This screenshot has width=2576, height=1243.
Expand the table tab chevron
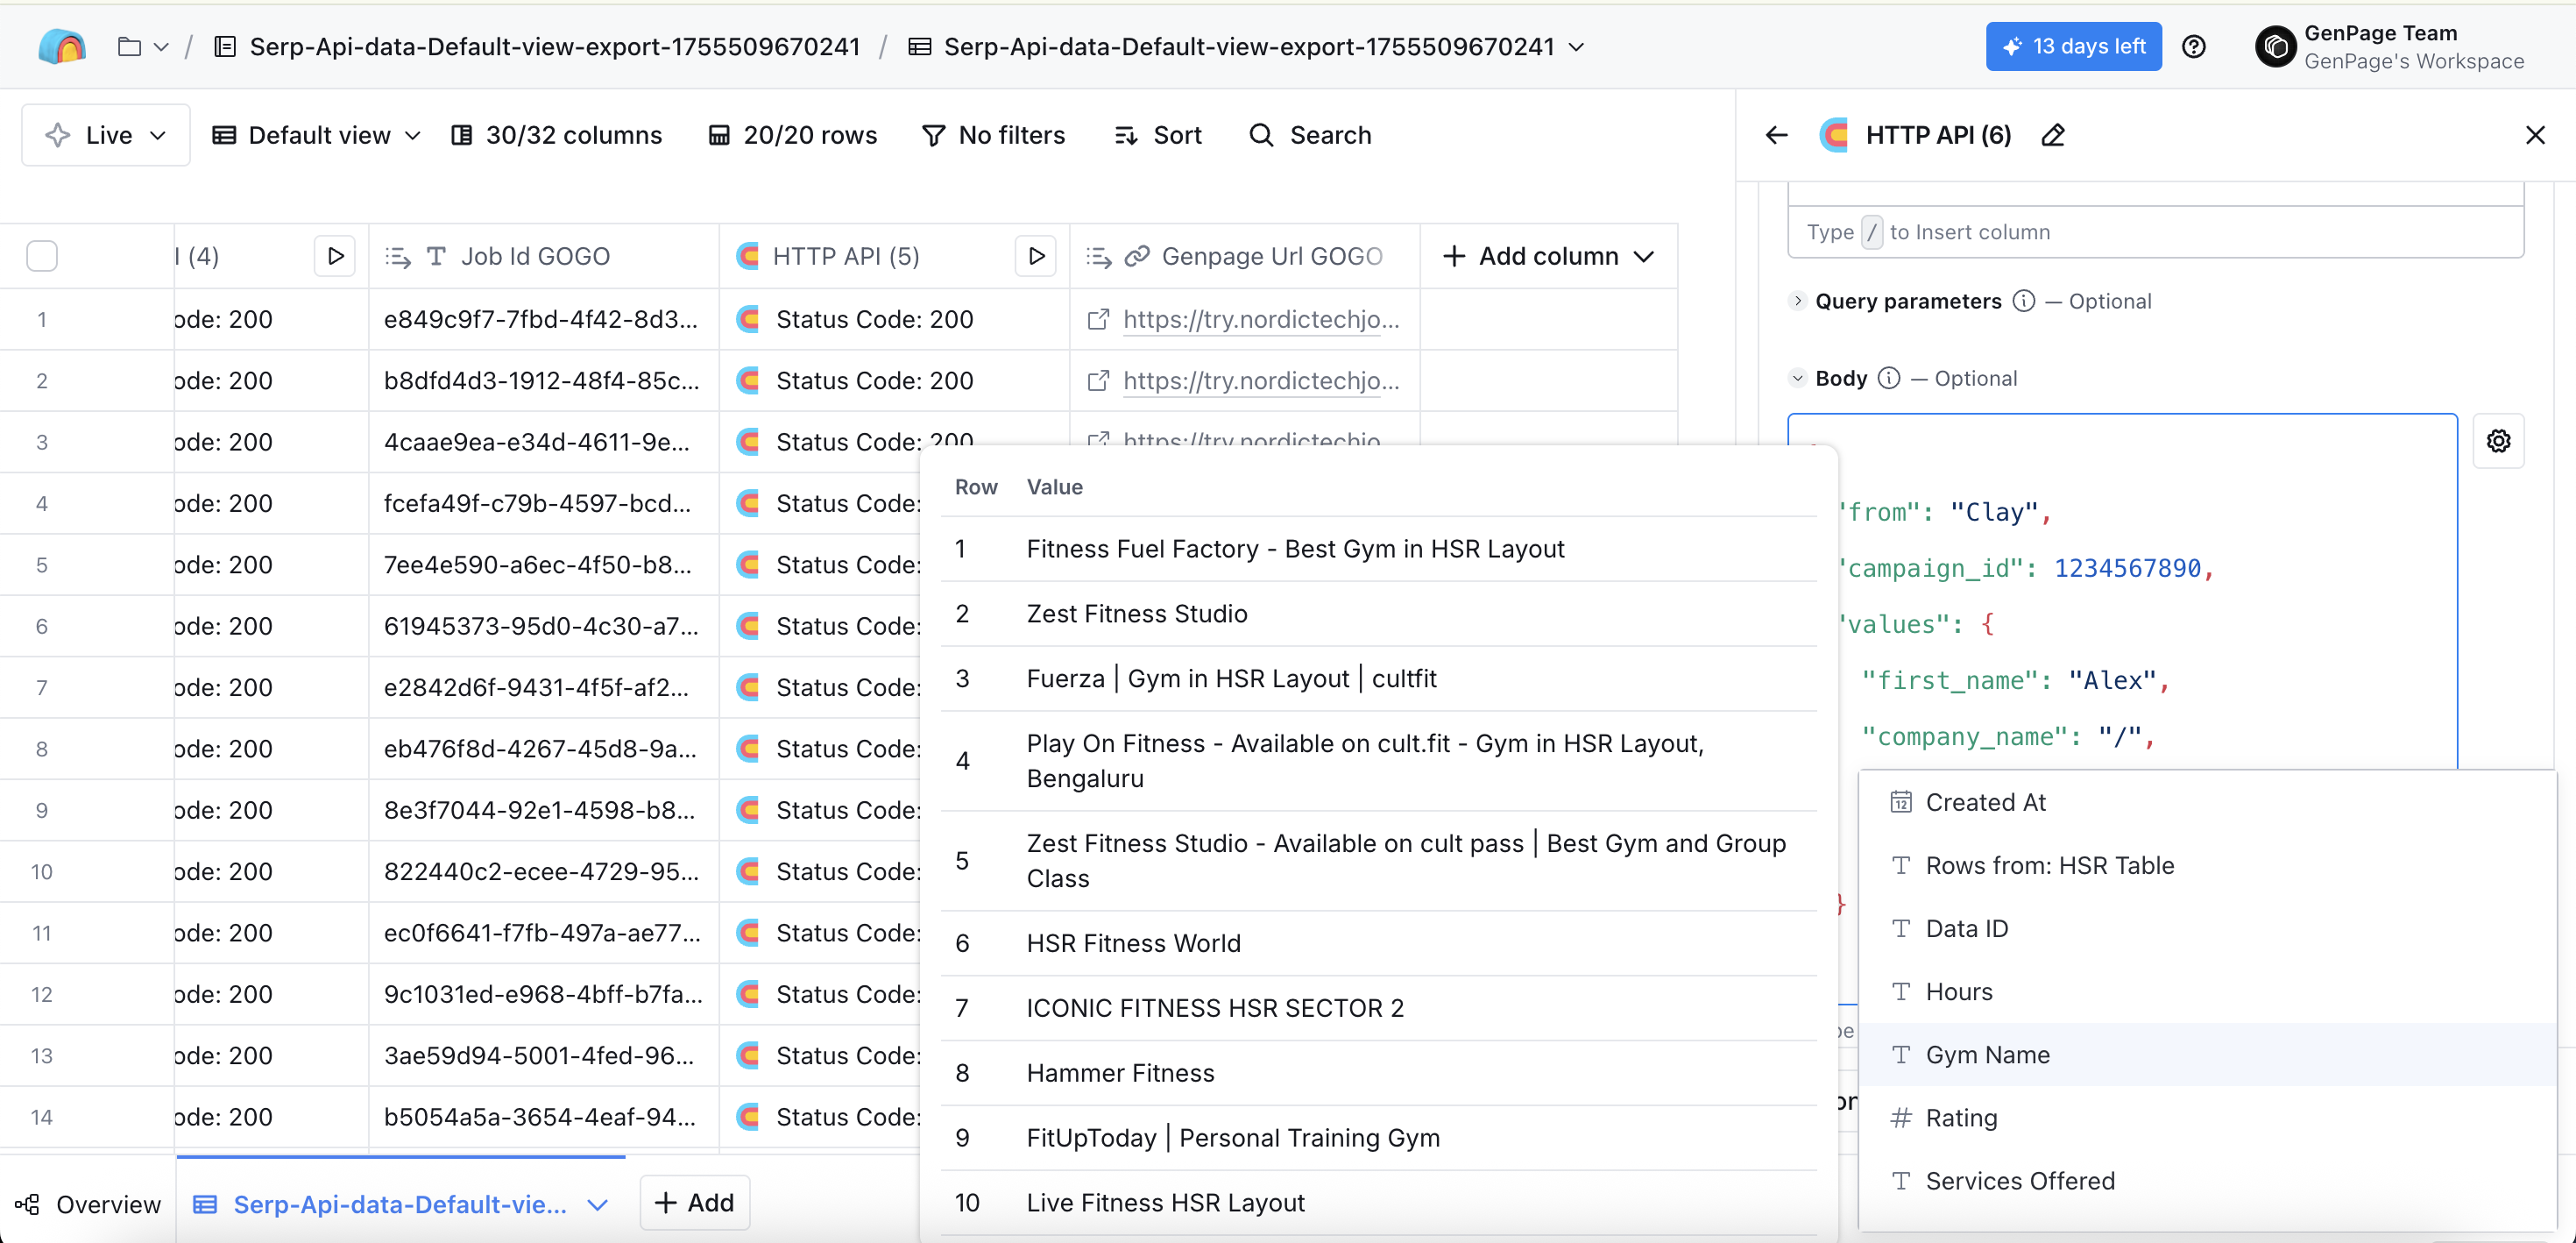point(597,1204)
